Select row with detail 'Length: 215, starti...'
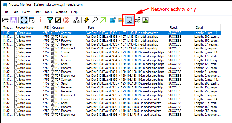This screenshot has height=123, width=232. (111, 103)
